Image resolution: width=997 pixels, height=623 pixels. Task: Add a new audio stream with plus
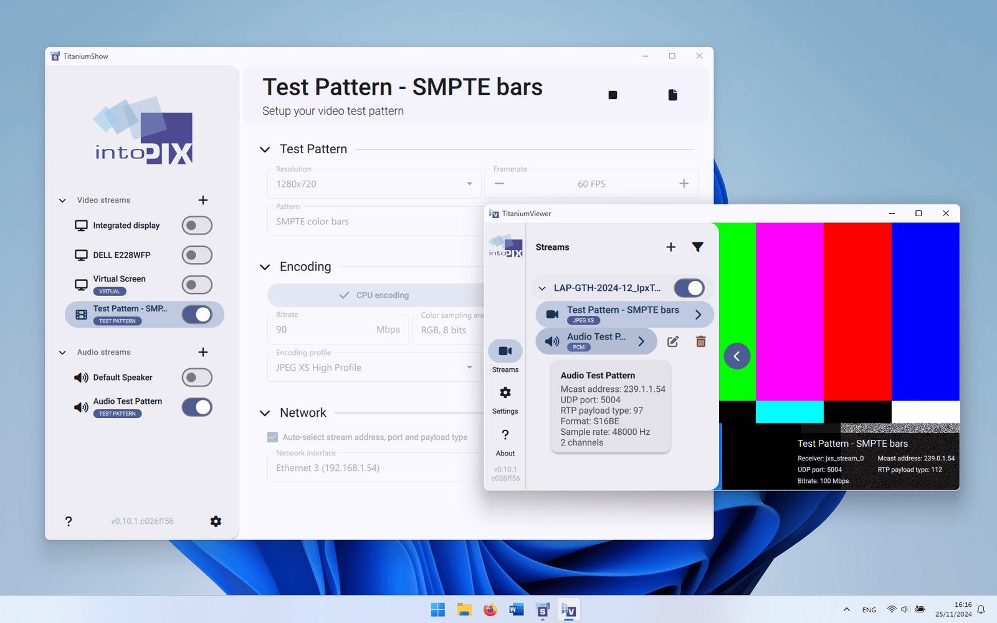[x=203, y=352]
